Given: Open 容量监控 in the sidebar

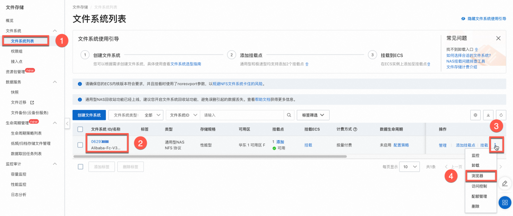Looking at the screenshot, I should [19, 174].
